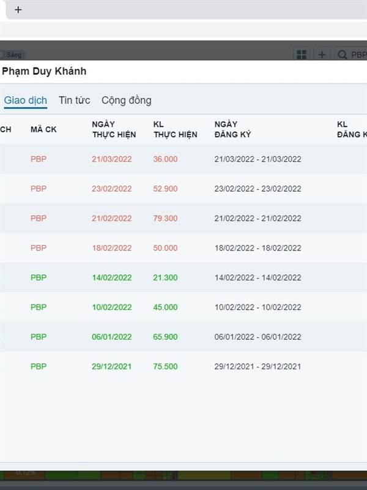This screenshot has width=367, height=490.
Task: Sort by NGÀY THỰC HIỆN column header
Action: (114, 129)
